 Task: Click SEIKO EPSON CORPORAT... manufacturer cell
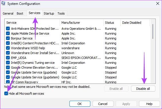point(81,58)
